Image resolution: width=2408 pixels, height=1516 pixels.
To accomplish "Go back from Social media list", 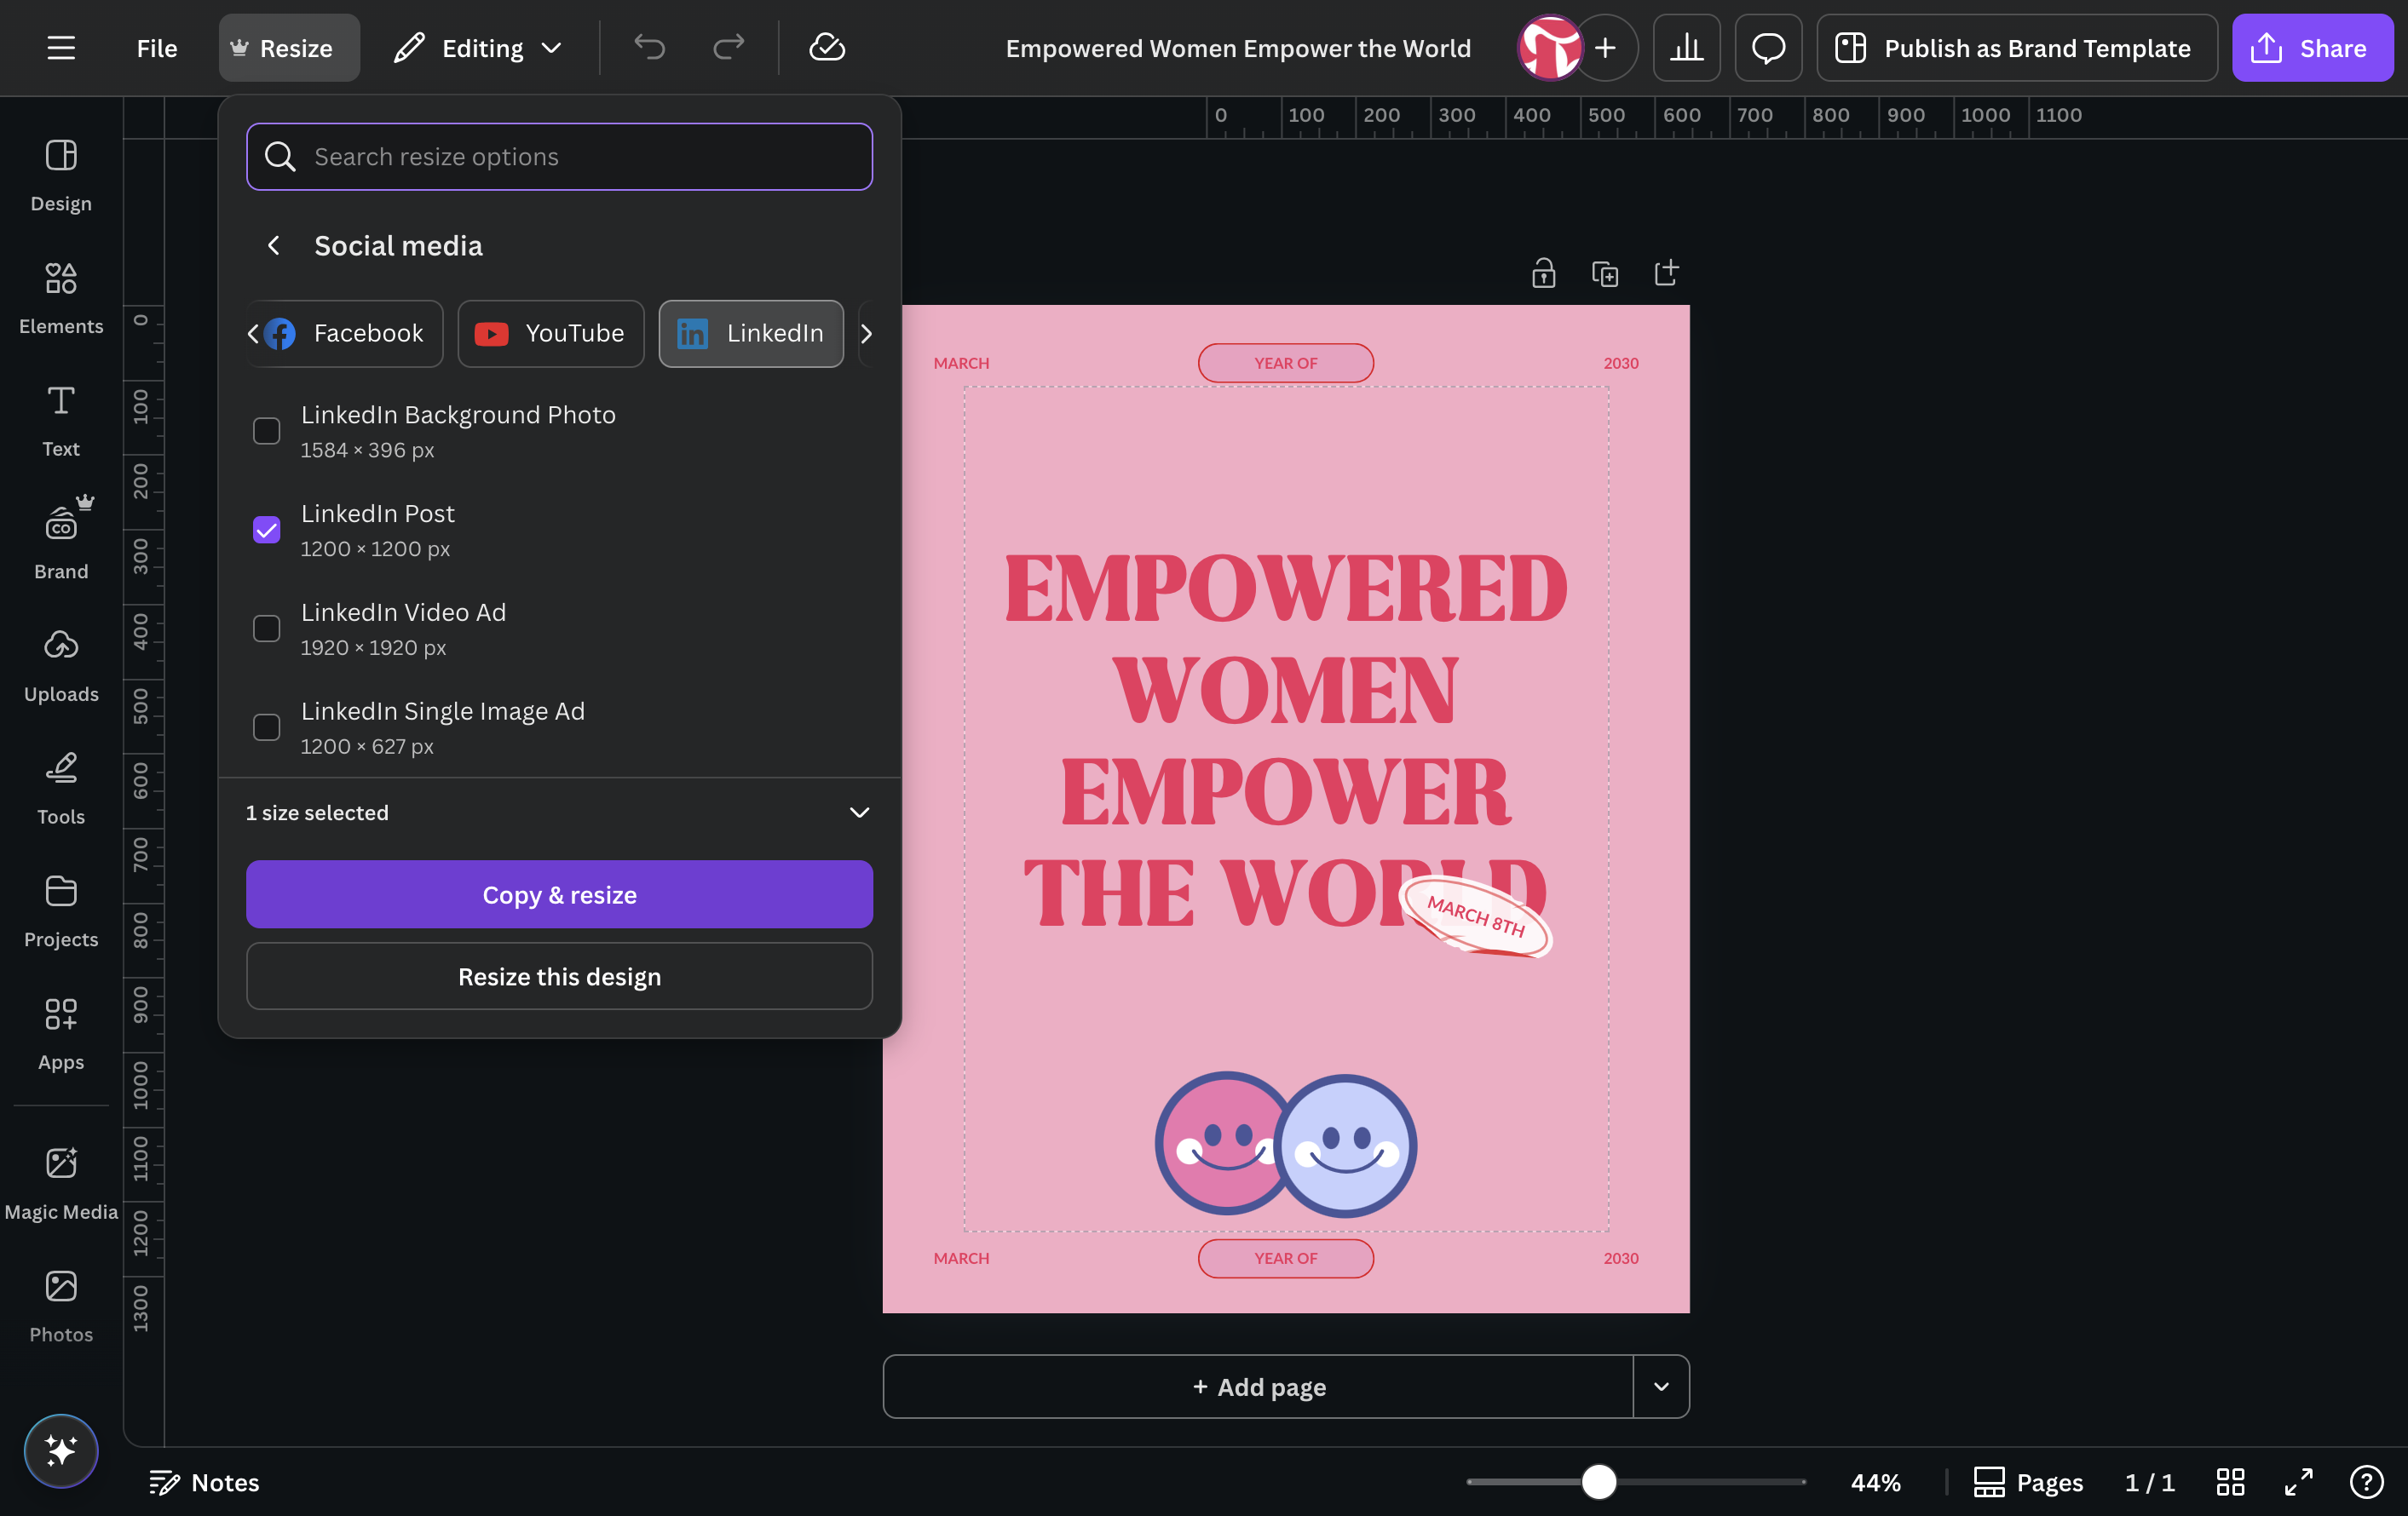I will pos(273,244).
